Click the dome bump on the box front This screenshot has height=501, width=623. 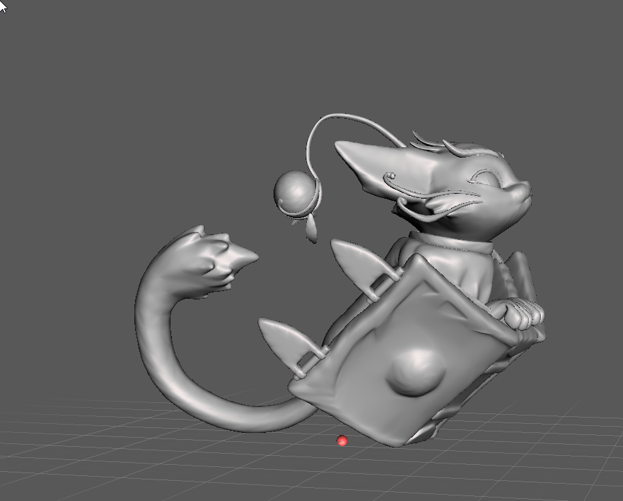pos(416,372)
